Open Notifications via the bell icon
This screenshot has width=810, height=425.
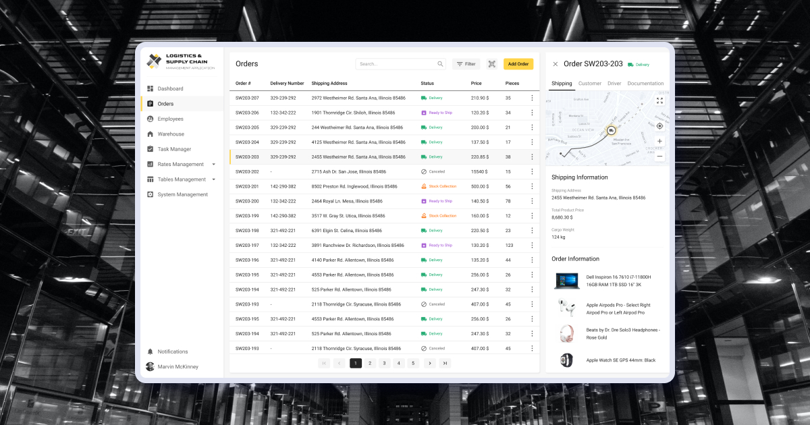click(x=149, y=351)
